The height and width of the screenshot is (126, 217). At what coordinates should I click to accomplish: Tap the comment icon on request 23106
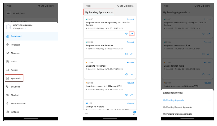click(126, 54)
